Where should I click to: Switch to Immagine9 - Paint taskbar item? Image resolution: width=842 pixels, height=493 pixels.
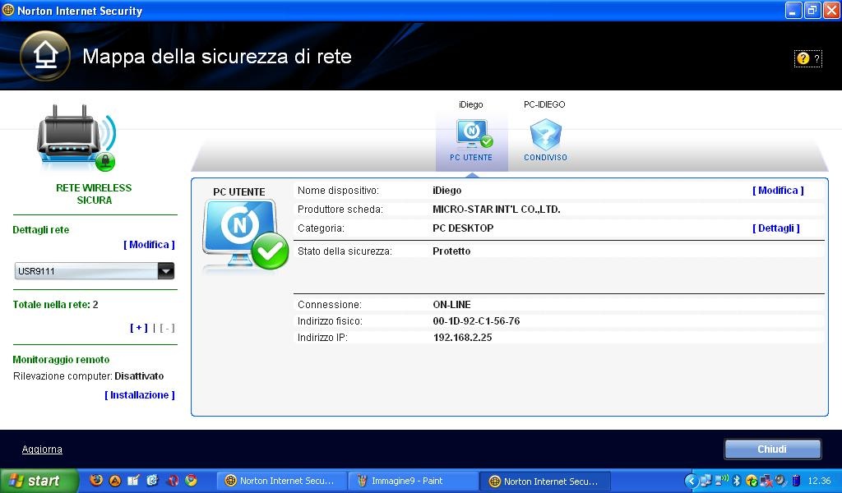413,481
